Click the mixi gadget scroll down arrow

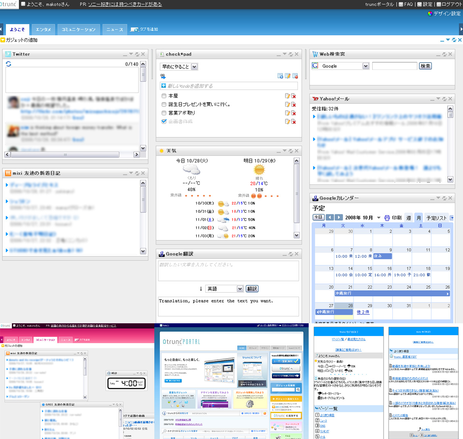click(143, 251)
